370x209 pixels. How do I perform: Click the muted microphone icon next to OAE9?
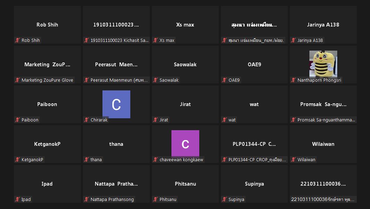(x=224, y=80)
